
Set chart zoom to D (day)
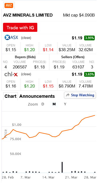coord(43,104)
